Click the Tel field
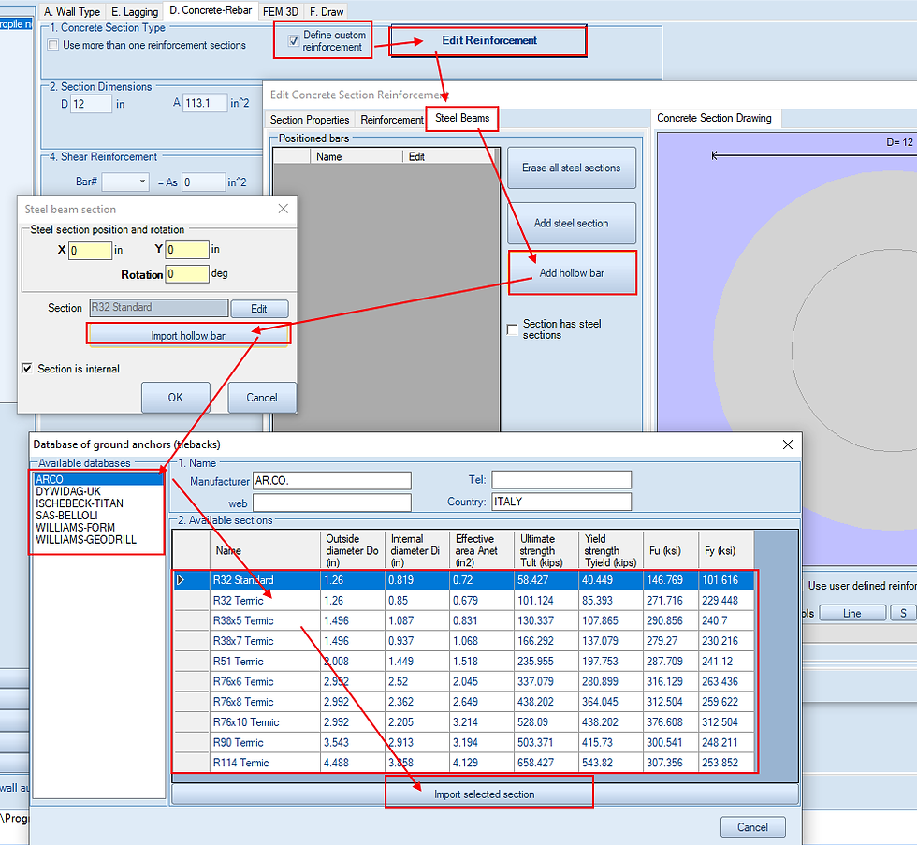 pyautogui.click(x=561, y=479)
